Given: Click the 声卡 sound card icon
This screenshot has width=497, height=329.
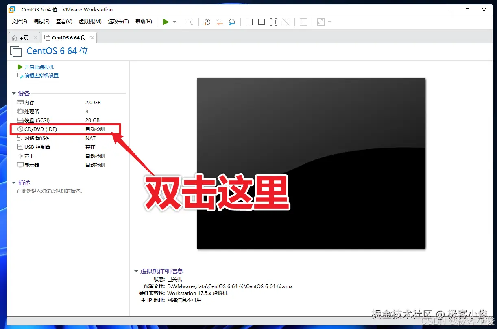Looking at the screenshot, I should click(x=20, y=156).
